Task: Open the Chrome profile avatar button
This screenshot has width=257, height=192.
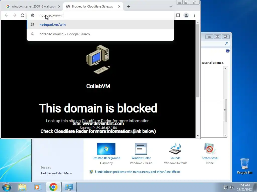Action: (x=186, y=15)
